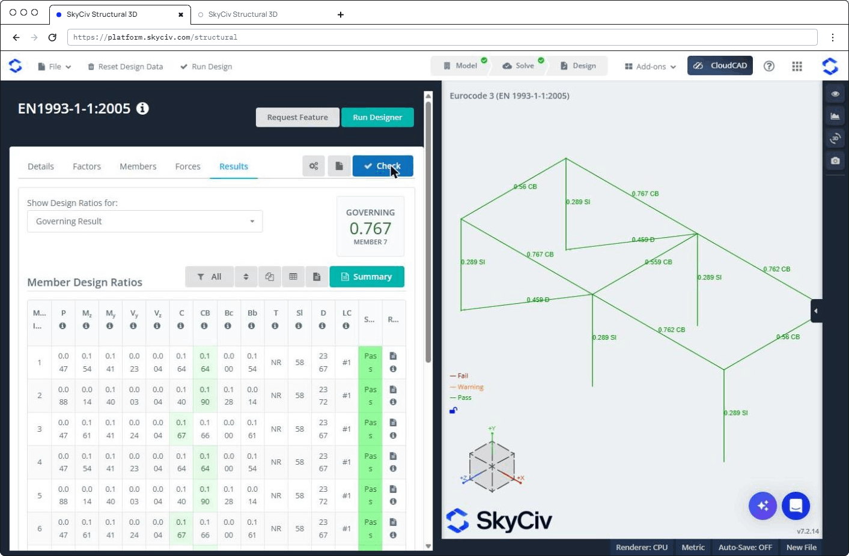Viewport: 849px width, 556px height.
Task: Expand the collapsed side panel arrow
Action: click(x=816, y=311)
